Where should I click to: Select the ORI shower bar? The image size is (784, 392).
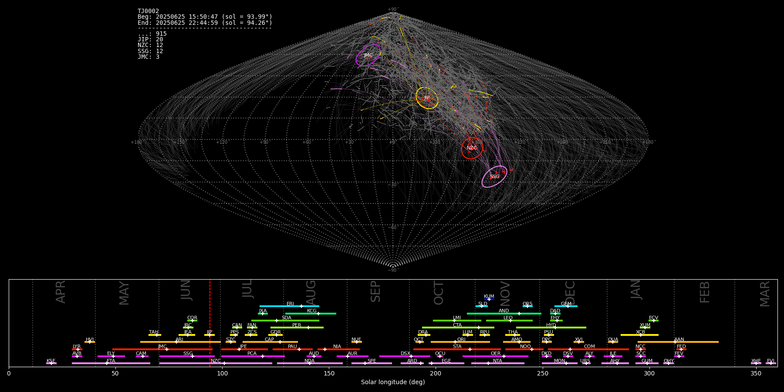coord(460,342)
